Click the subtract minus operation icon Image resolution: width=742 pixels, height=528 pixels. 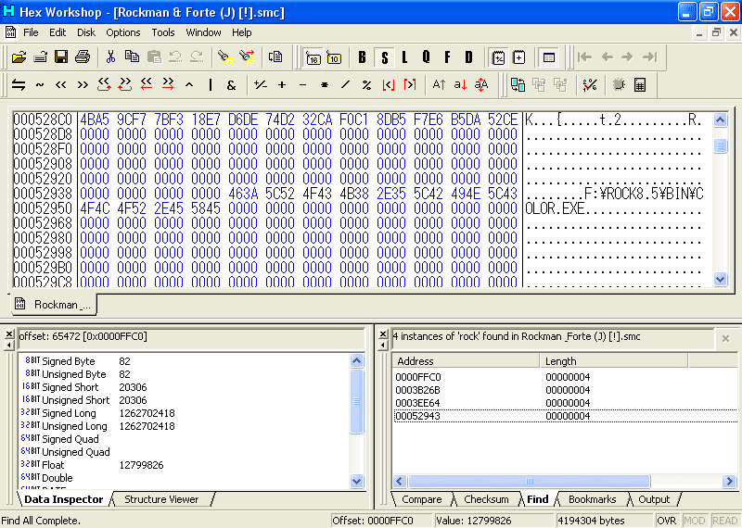[303, 85]
